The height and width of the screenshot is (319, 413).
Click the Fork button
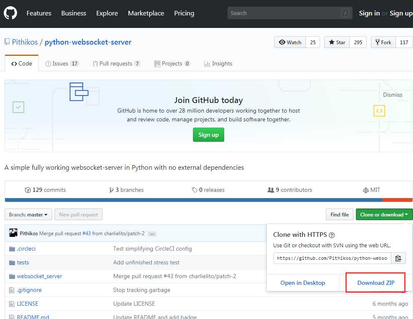(383, 42)
